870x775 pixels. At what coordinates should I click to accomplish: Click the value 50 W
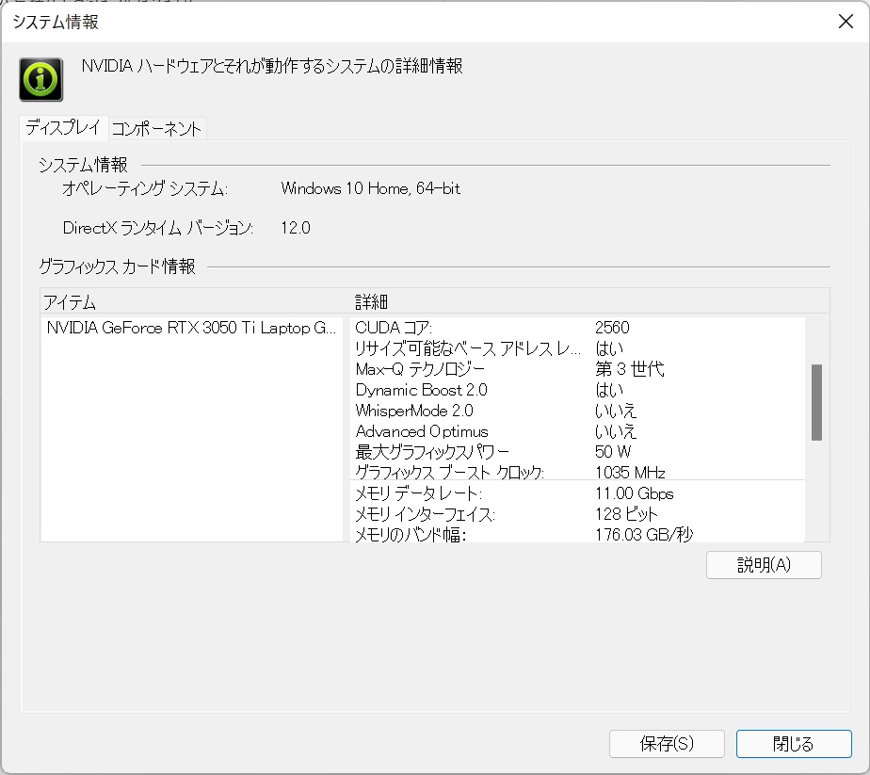pos(613,452)
